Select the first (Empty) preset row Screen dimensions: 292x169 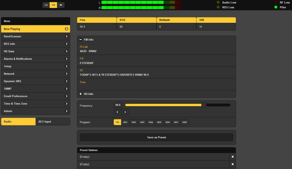click(153, 157)
